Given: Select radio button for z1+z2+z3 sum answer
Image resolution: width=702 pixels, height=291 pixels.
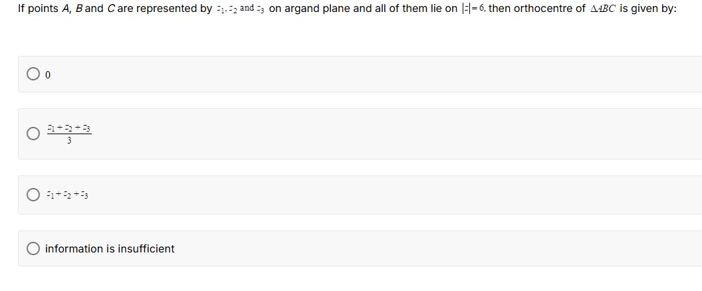Looking at the screenshot, I should pyautogui.click(x=33, y=195).
